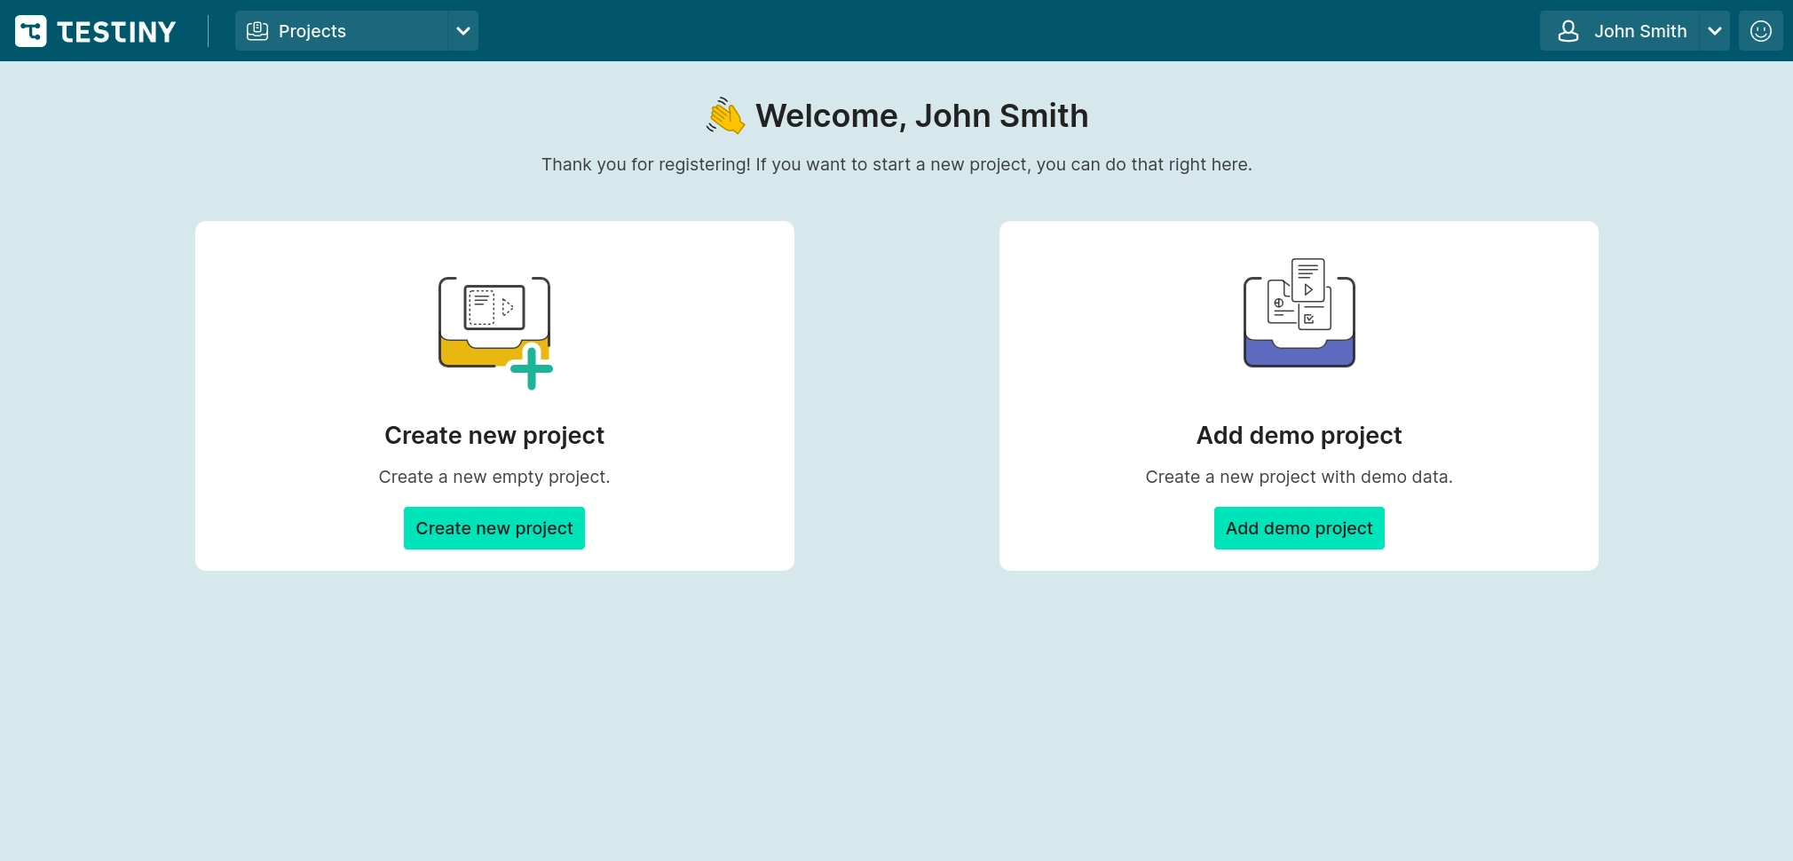Expand the chevron beside John Smith

1715,31
